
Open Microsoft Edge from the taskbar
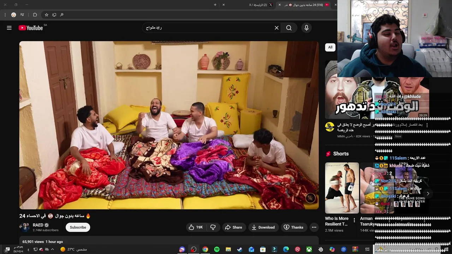coord(286,249)
